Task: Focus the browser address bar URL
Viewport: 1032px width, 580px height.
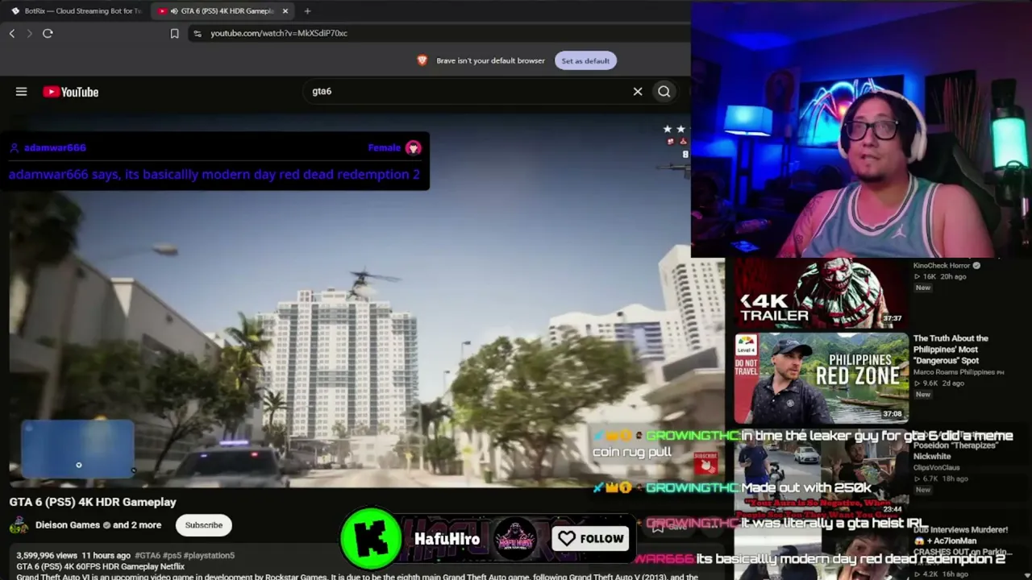Action: tap(279, 33)
